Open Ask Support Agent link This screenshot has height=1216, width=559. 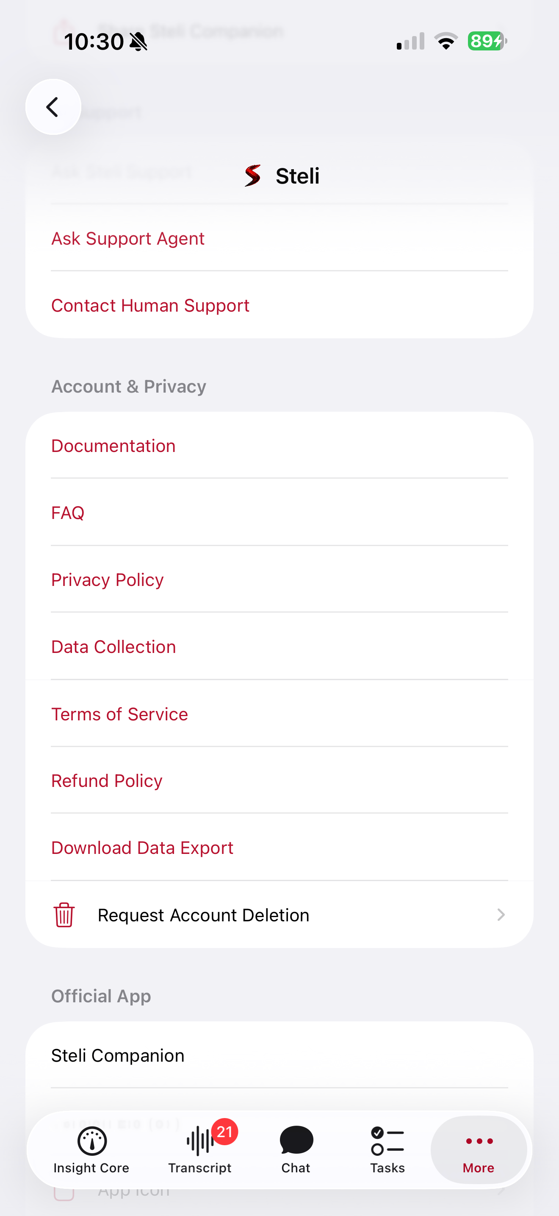tap(128, 238)
